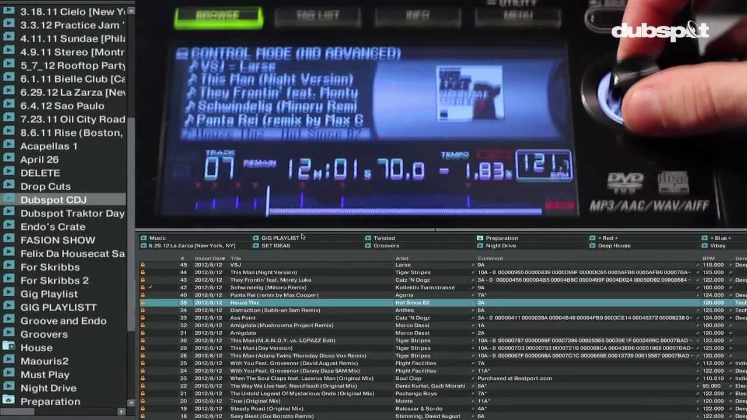Image resolution: width=747 pixels, height=420 pixels.
Task: Open the GIG PLAYLIST favorite tab
Action: coord(280,238)
